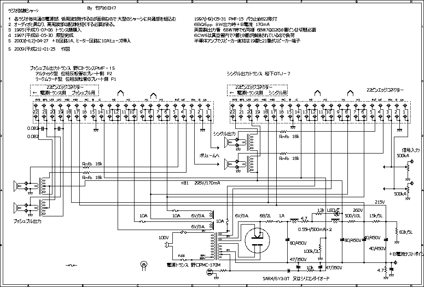This screenshot has height=287, width=424.
Task: Select the 1A fuse symbol after 68/2L resistor
Action: point(279,221)
